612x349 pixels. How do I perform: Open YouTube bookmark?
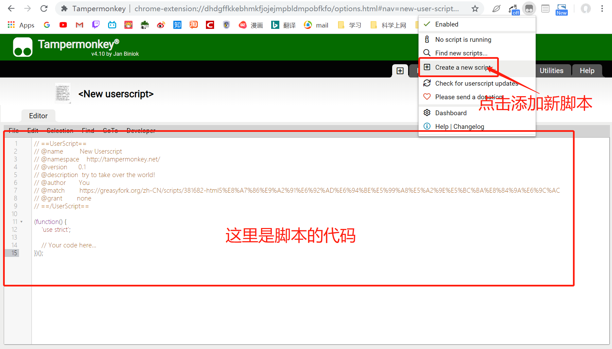63,25
